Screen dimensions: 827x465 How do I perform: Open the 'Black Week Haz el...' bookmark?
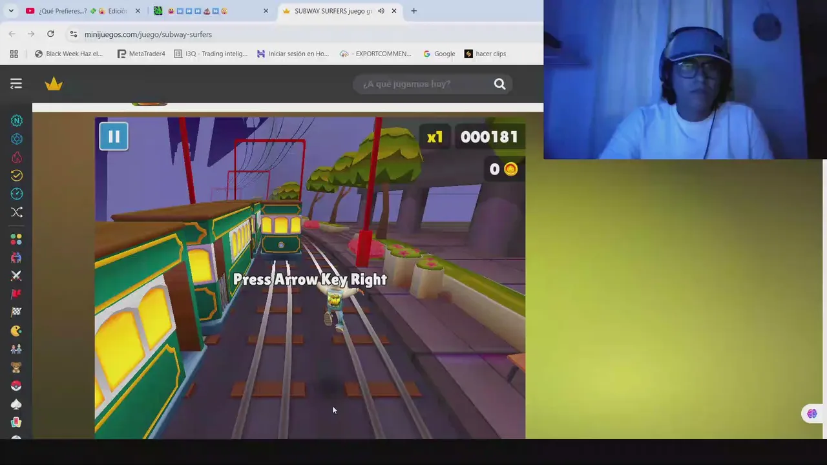[x=68, y=54]
